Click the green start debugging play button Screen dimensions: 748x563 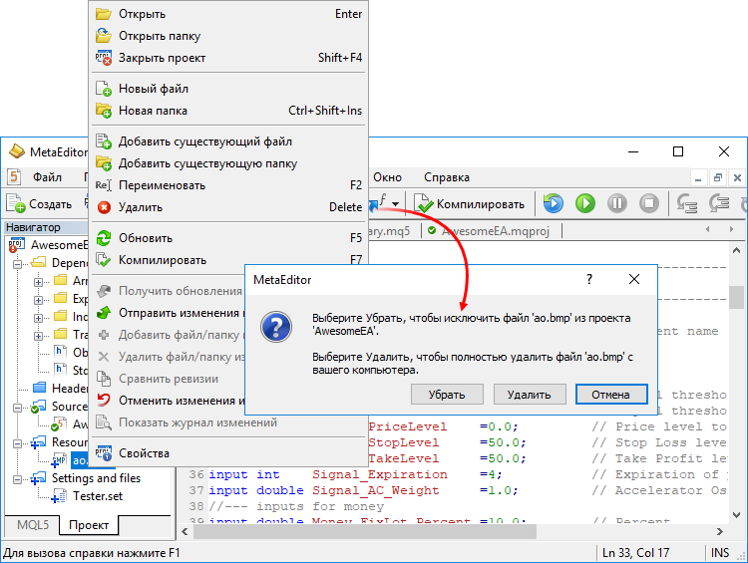pos(585,203)
